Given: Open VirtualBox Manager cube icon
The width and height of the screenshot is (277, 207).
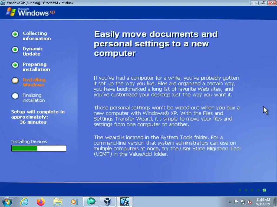Looking at the screenshot, I should [108, 202].
